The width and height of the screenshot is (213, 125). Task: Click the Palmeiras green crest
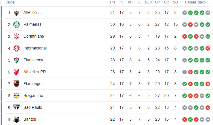[x=16, y=25]
